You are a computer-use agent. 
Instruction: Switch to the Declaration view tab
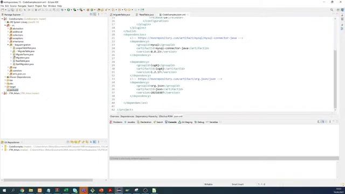[x=144, y=122]
